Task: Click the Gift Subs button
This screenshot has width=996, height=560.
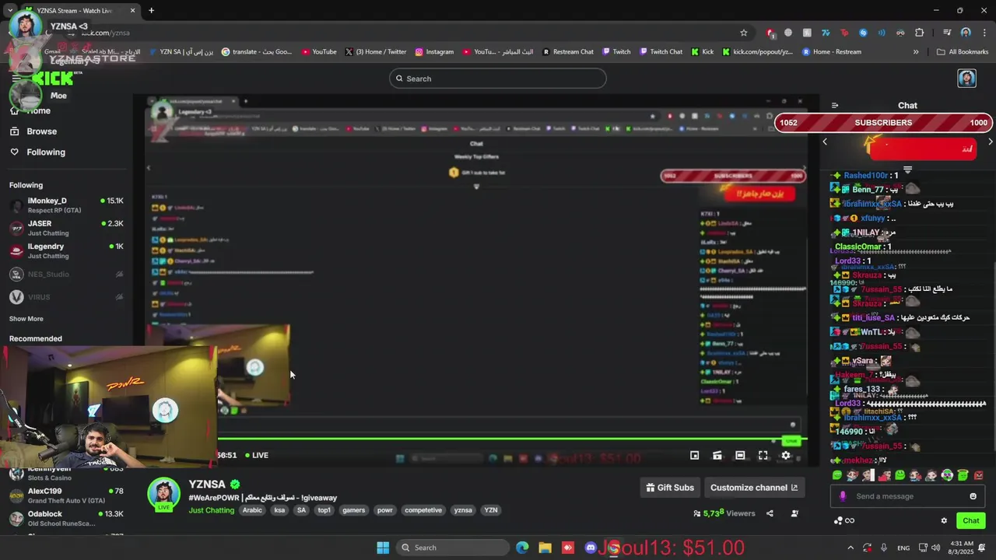Action: coord(669,488)
